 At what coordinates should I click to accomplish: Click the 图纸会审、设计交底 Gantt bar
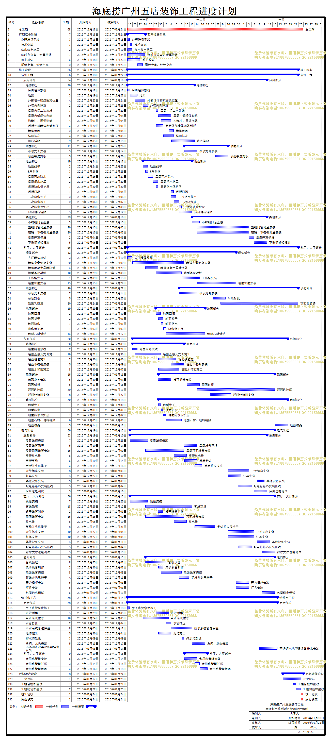140,65
